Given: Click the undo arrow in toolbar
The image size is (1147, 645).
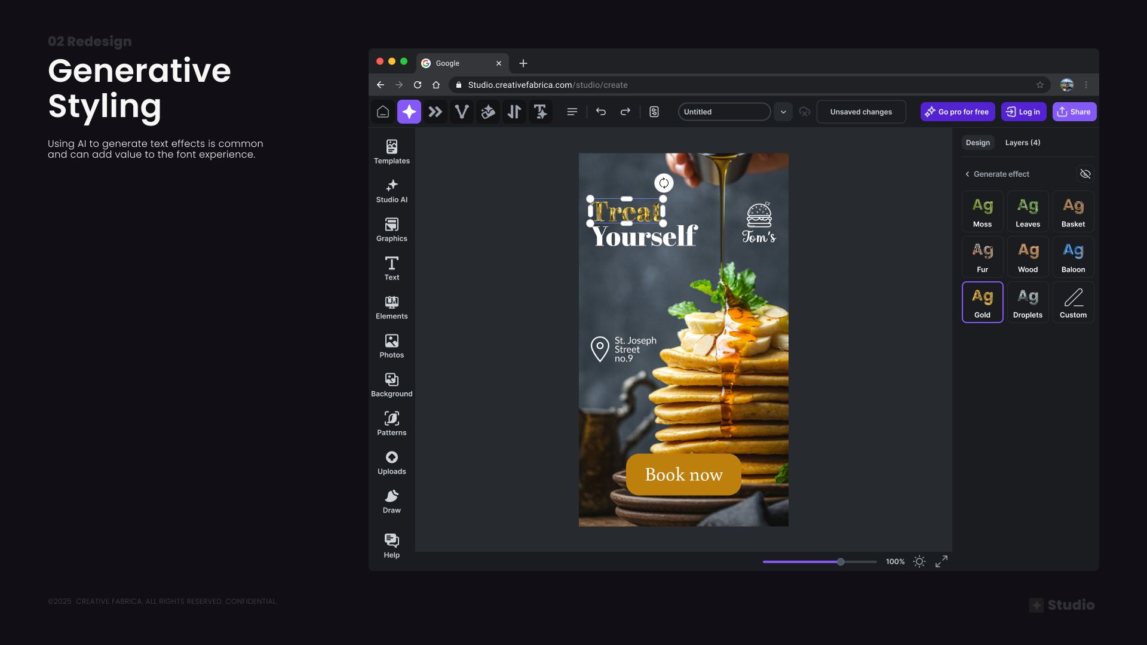Looking at the screenshot, I should (x=601, y=112).
